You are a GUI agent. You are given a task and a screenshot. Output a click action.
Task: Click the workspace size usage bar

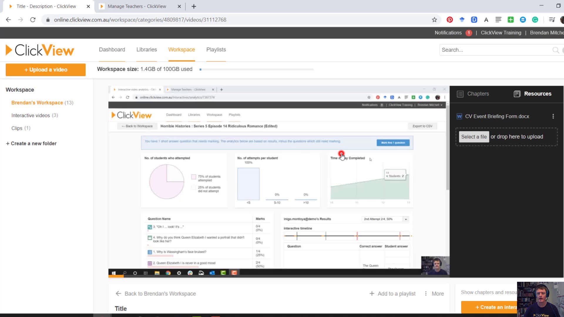click(x=256, y=70)
